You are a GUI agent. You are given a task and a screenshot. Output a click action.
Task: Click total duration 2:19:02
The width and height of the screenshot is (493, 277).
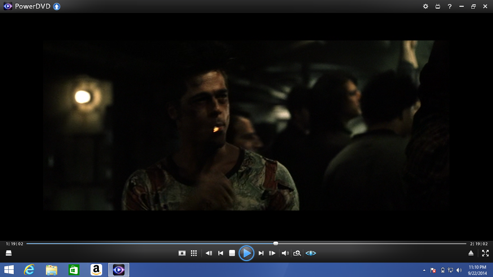coord(479,244)
